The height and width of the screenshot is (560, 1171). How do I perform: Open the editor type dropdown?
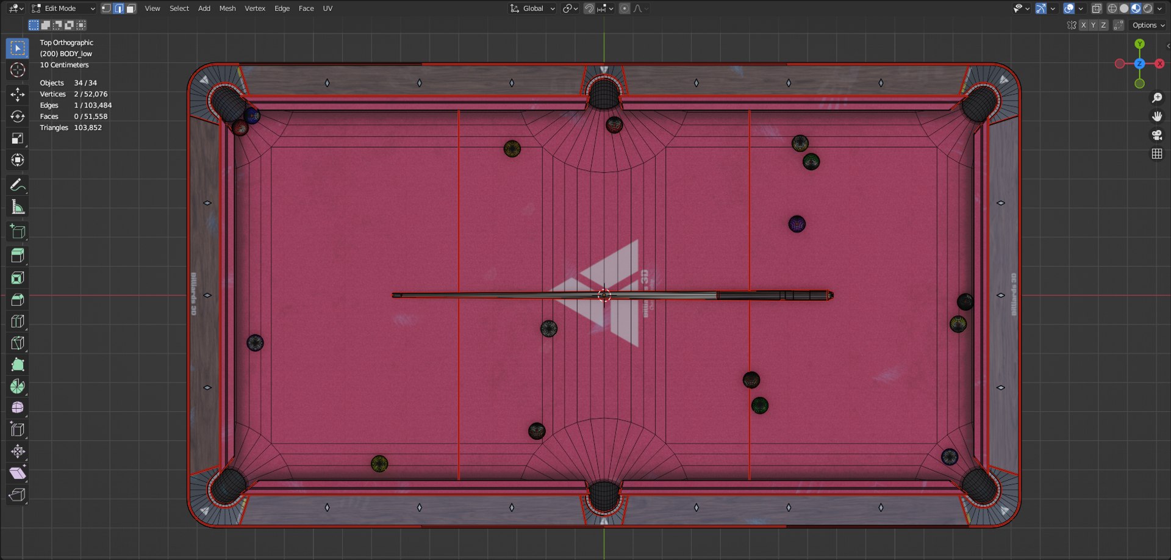tap(16, 9)
